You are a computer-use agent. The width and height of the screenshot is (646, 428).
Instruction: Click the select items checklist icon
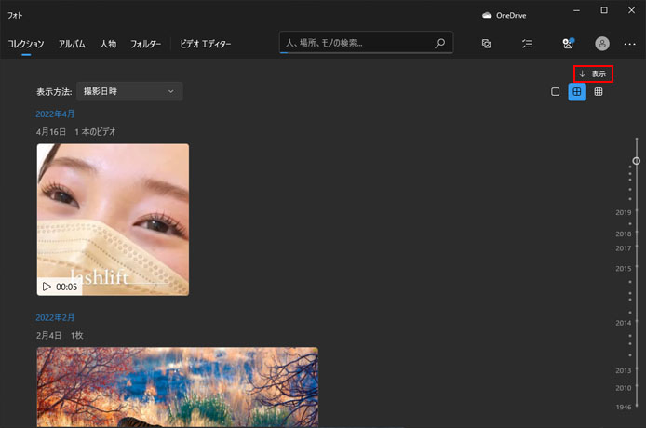pos(527,44)
